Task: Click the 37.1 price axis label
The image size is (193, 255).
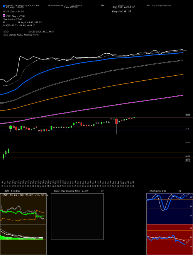Action: pyautogui.click(x=187, y=129)
